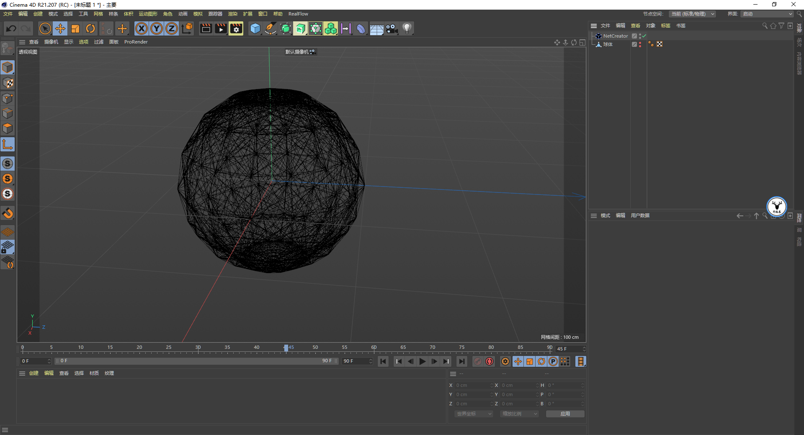Activate the Rotate tool in top toolbar
Screen dimensions: 804x435
(90, 28)
